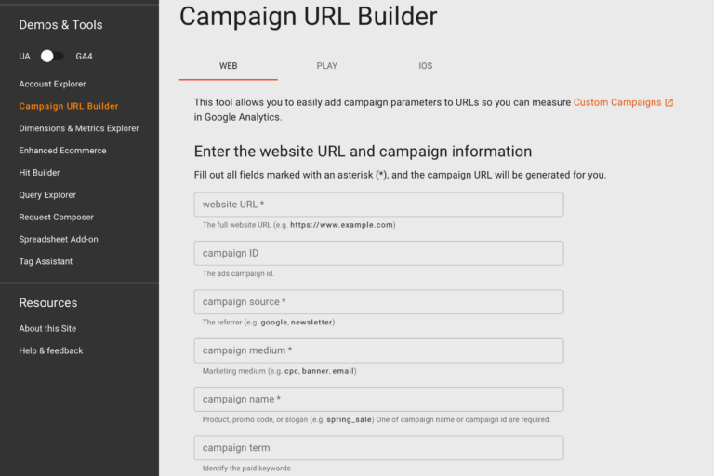Select the campaign medium text box
Viewport: 714px width, 476px height.
379,350
